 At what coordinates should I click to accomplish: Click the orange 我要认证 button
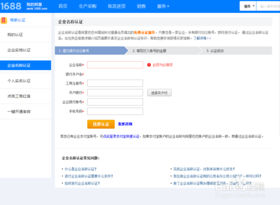[x=101, y=124]
